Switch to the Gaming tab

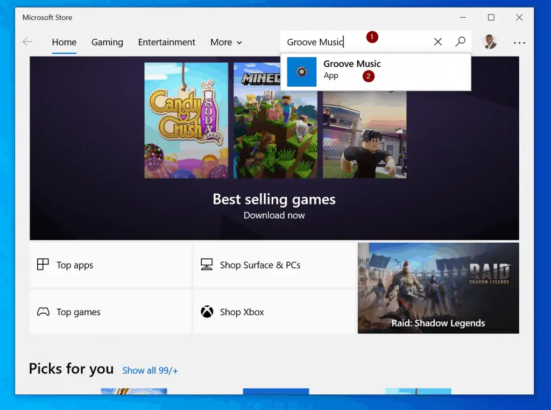pyautogui.click(x=107, y=42)
